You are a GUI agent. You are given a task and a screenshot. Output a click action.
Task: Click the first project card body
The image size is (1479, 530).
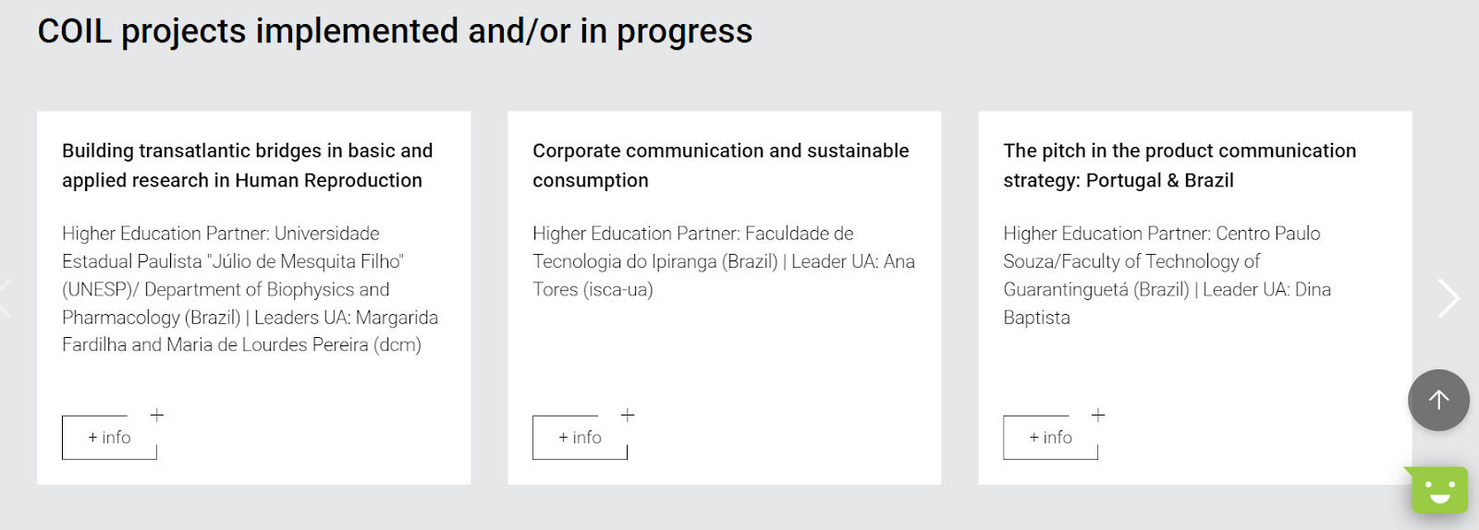tap(253, 298)
